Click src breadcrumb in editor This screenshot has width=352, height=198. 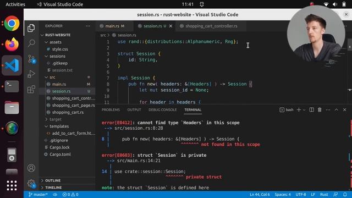click(x=103, y=35)
